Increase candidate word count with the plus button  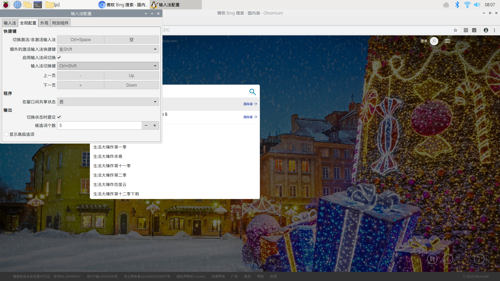tap(155, 125)
